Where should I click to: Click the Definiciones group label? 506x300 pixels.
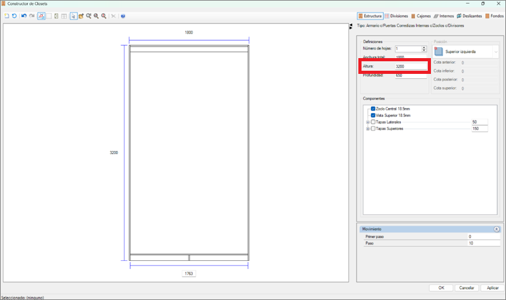point(373,42)
